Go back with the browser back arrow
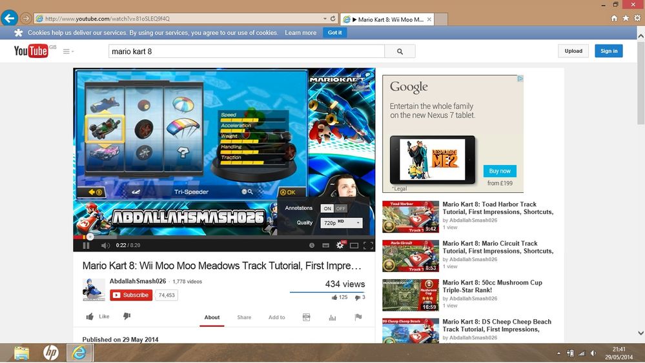 [x=9, y=19]
